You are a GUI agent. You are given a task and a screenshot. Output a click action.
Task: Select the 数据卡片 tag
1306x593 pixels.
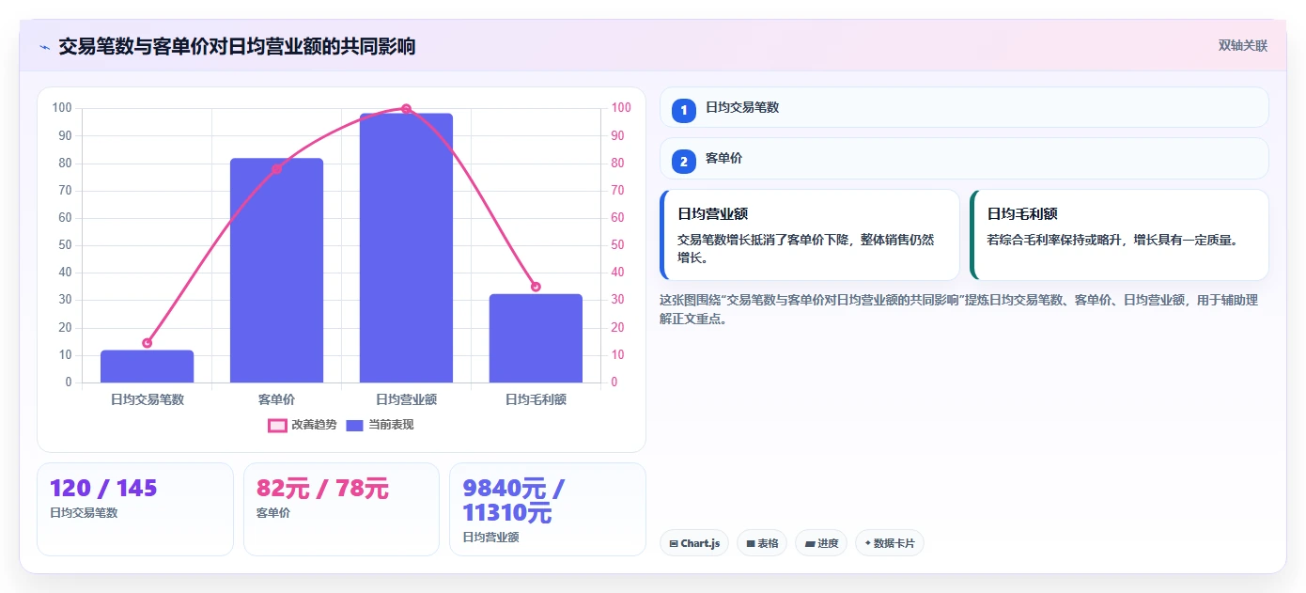point(890,543)
